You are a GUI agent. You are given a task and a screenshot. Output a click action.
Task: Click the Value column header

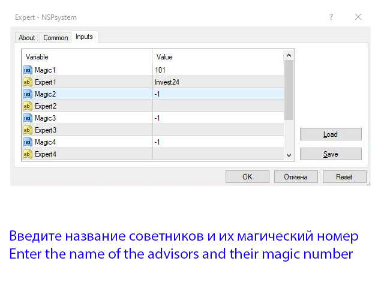[218, 57]
